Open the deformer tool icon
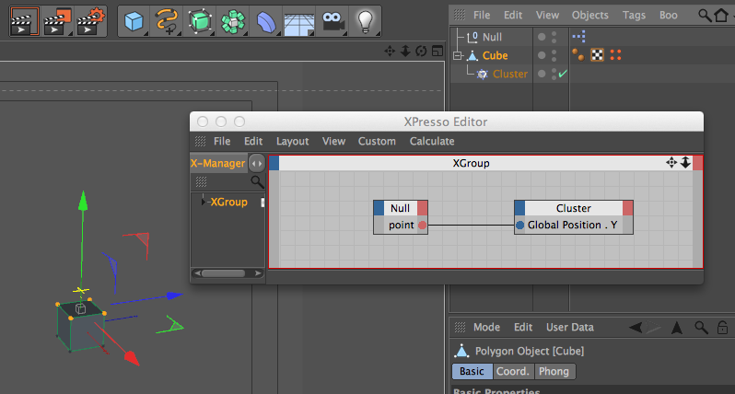 tap(265, 21)
